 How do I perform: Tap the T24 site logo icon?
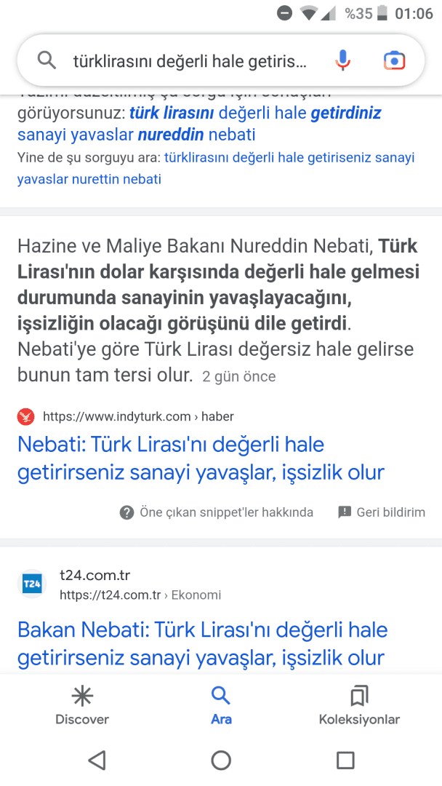[x=32, y=584]
